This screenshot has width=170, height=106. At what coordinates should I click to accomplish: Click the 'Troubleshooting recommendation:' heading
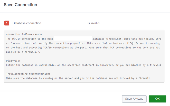[x=28, y=74]
